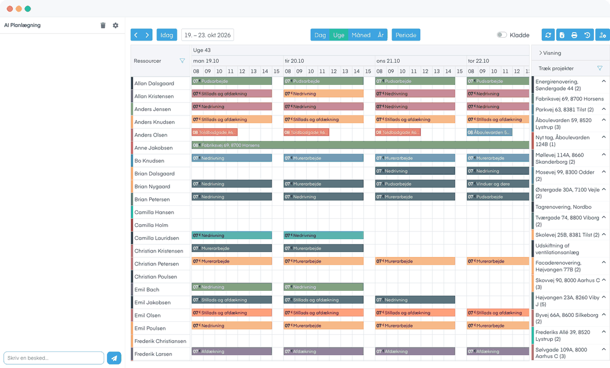Image resolution: width=610 pixels, height=368 pixels.
Task: Filter the Træk projekter list
Action: pos(600,68)
